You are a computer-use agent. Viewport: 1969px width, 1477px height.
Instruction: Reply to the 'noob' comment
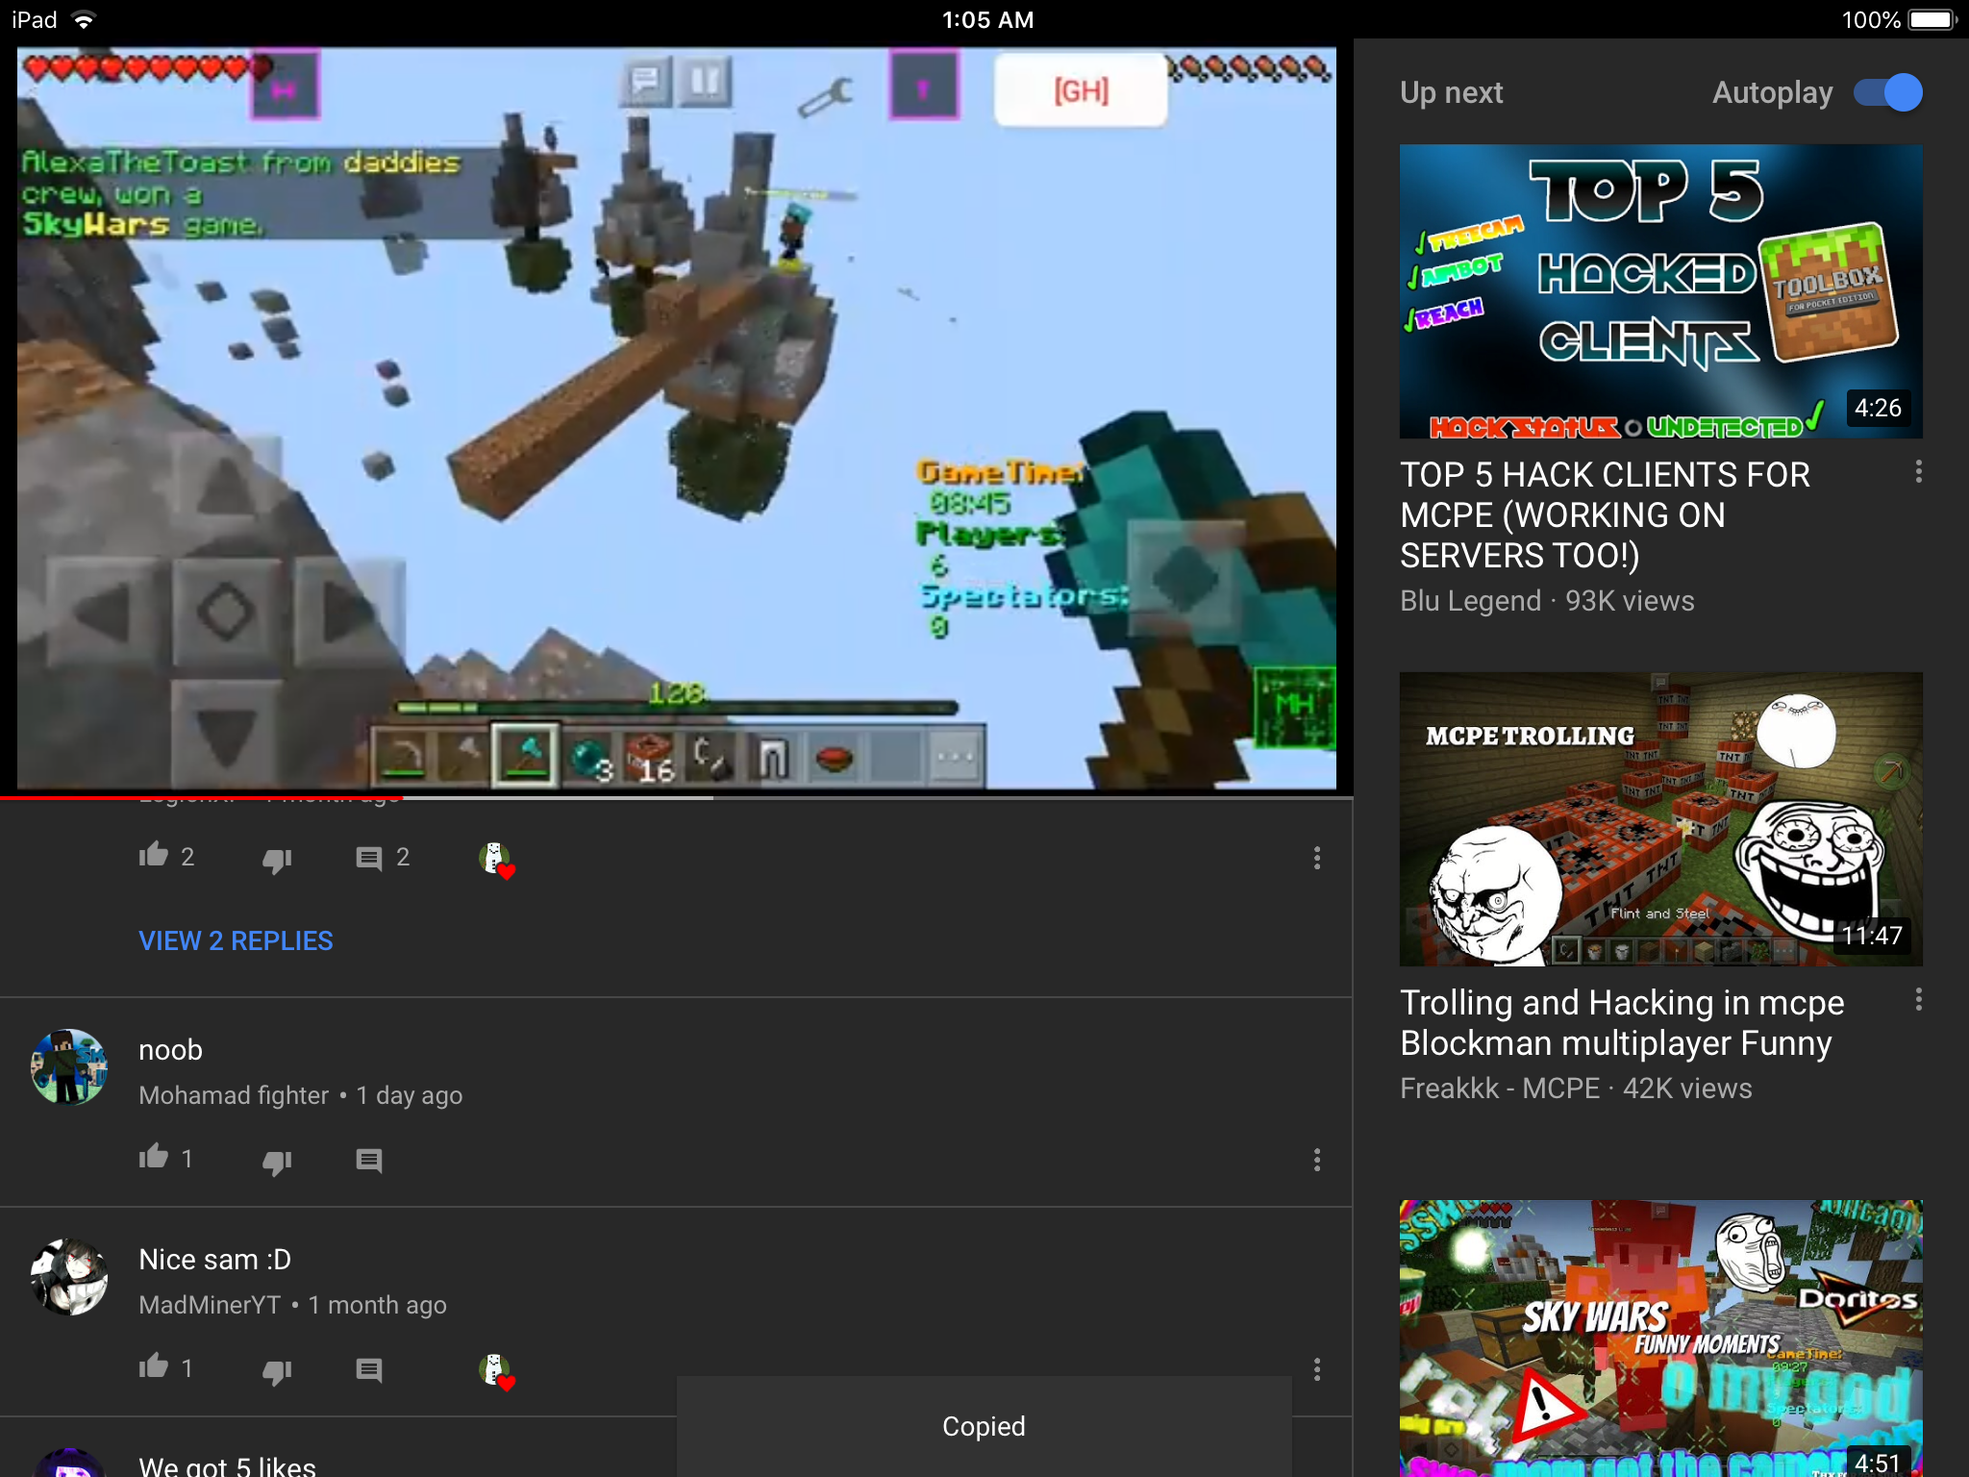369,1160
